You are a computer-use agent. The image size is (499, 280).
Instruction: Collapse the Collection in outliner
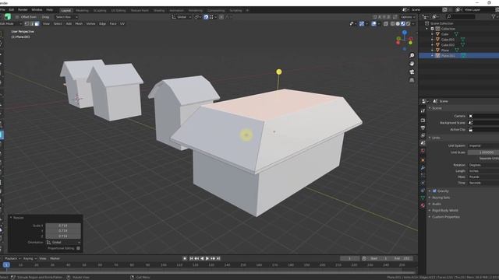pos(427,29)
